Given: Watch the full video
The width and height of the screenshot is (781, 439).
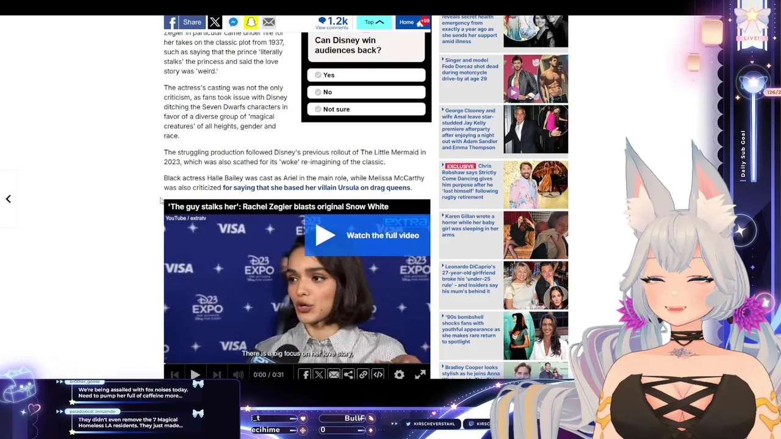Looking at the screenshot, I should [367, 235].
